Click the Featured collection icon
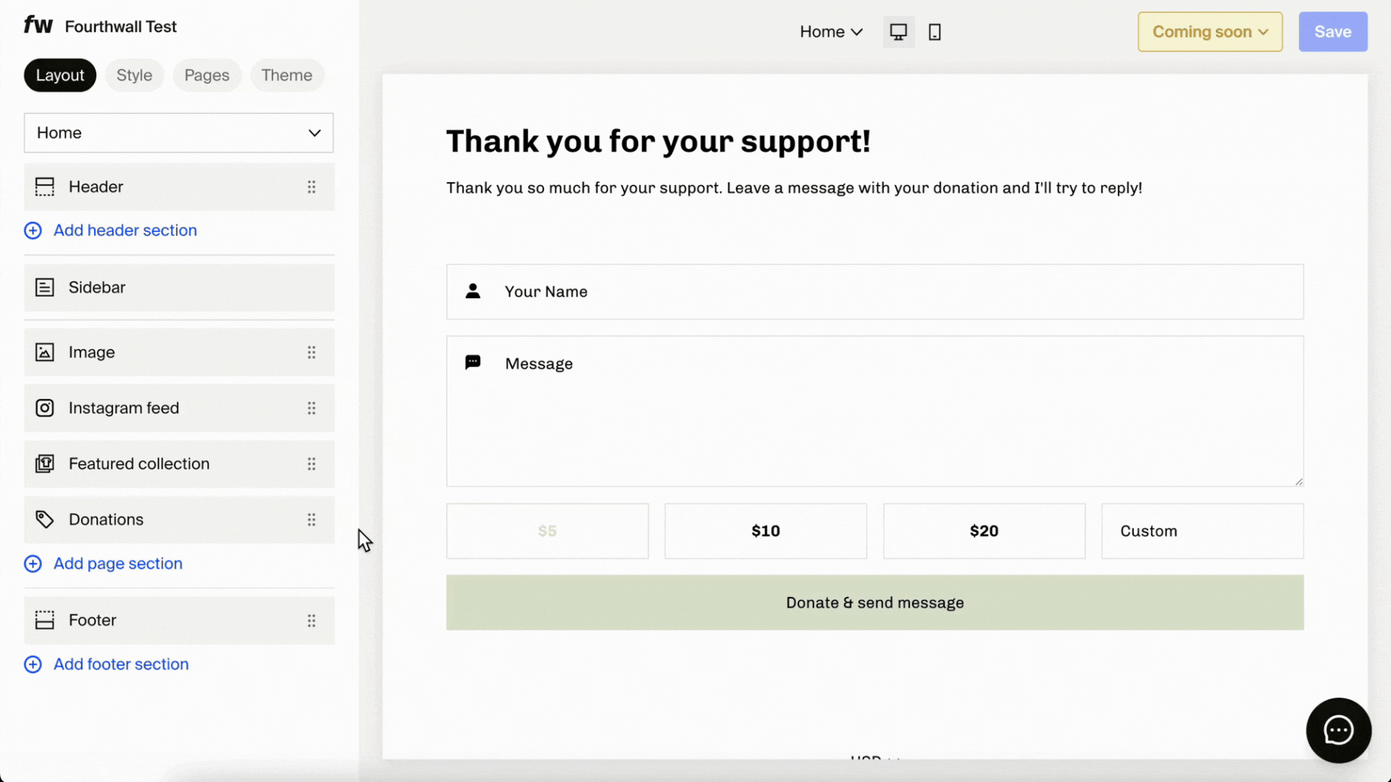 tap(45, 463)
